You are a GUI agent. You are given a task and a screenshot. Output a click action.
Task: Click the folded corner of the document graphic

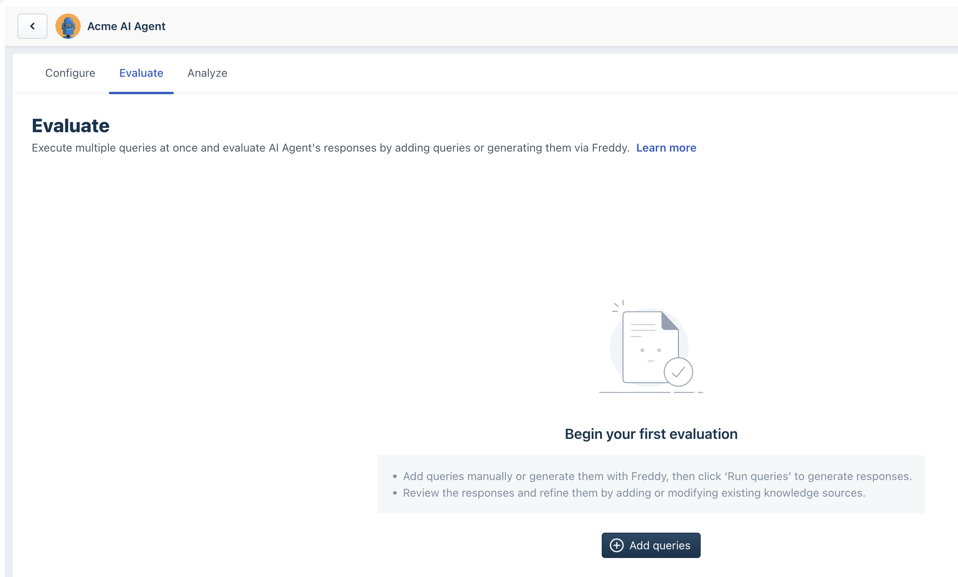[x=669, y=321]
